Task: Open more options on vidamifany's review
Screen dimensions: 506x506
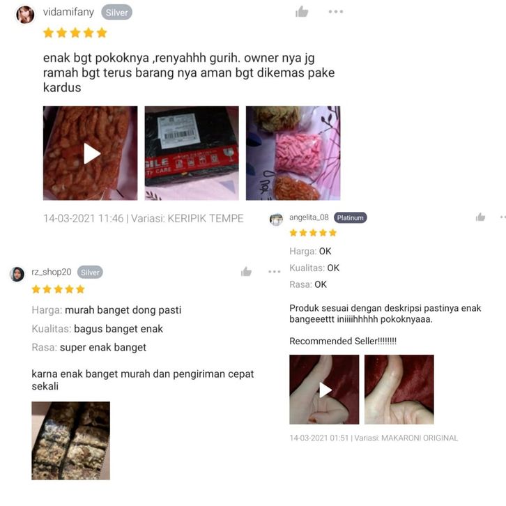Action: click(336, 12)
